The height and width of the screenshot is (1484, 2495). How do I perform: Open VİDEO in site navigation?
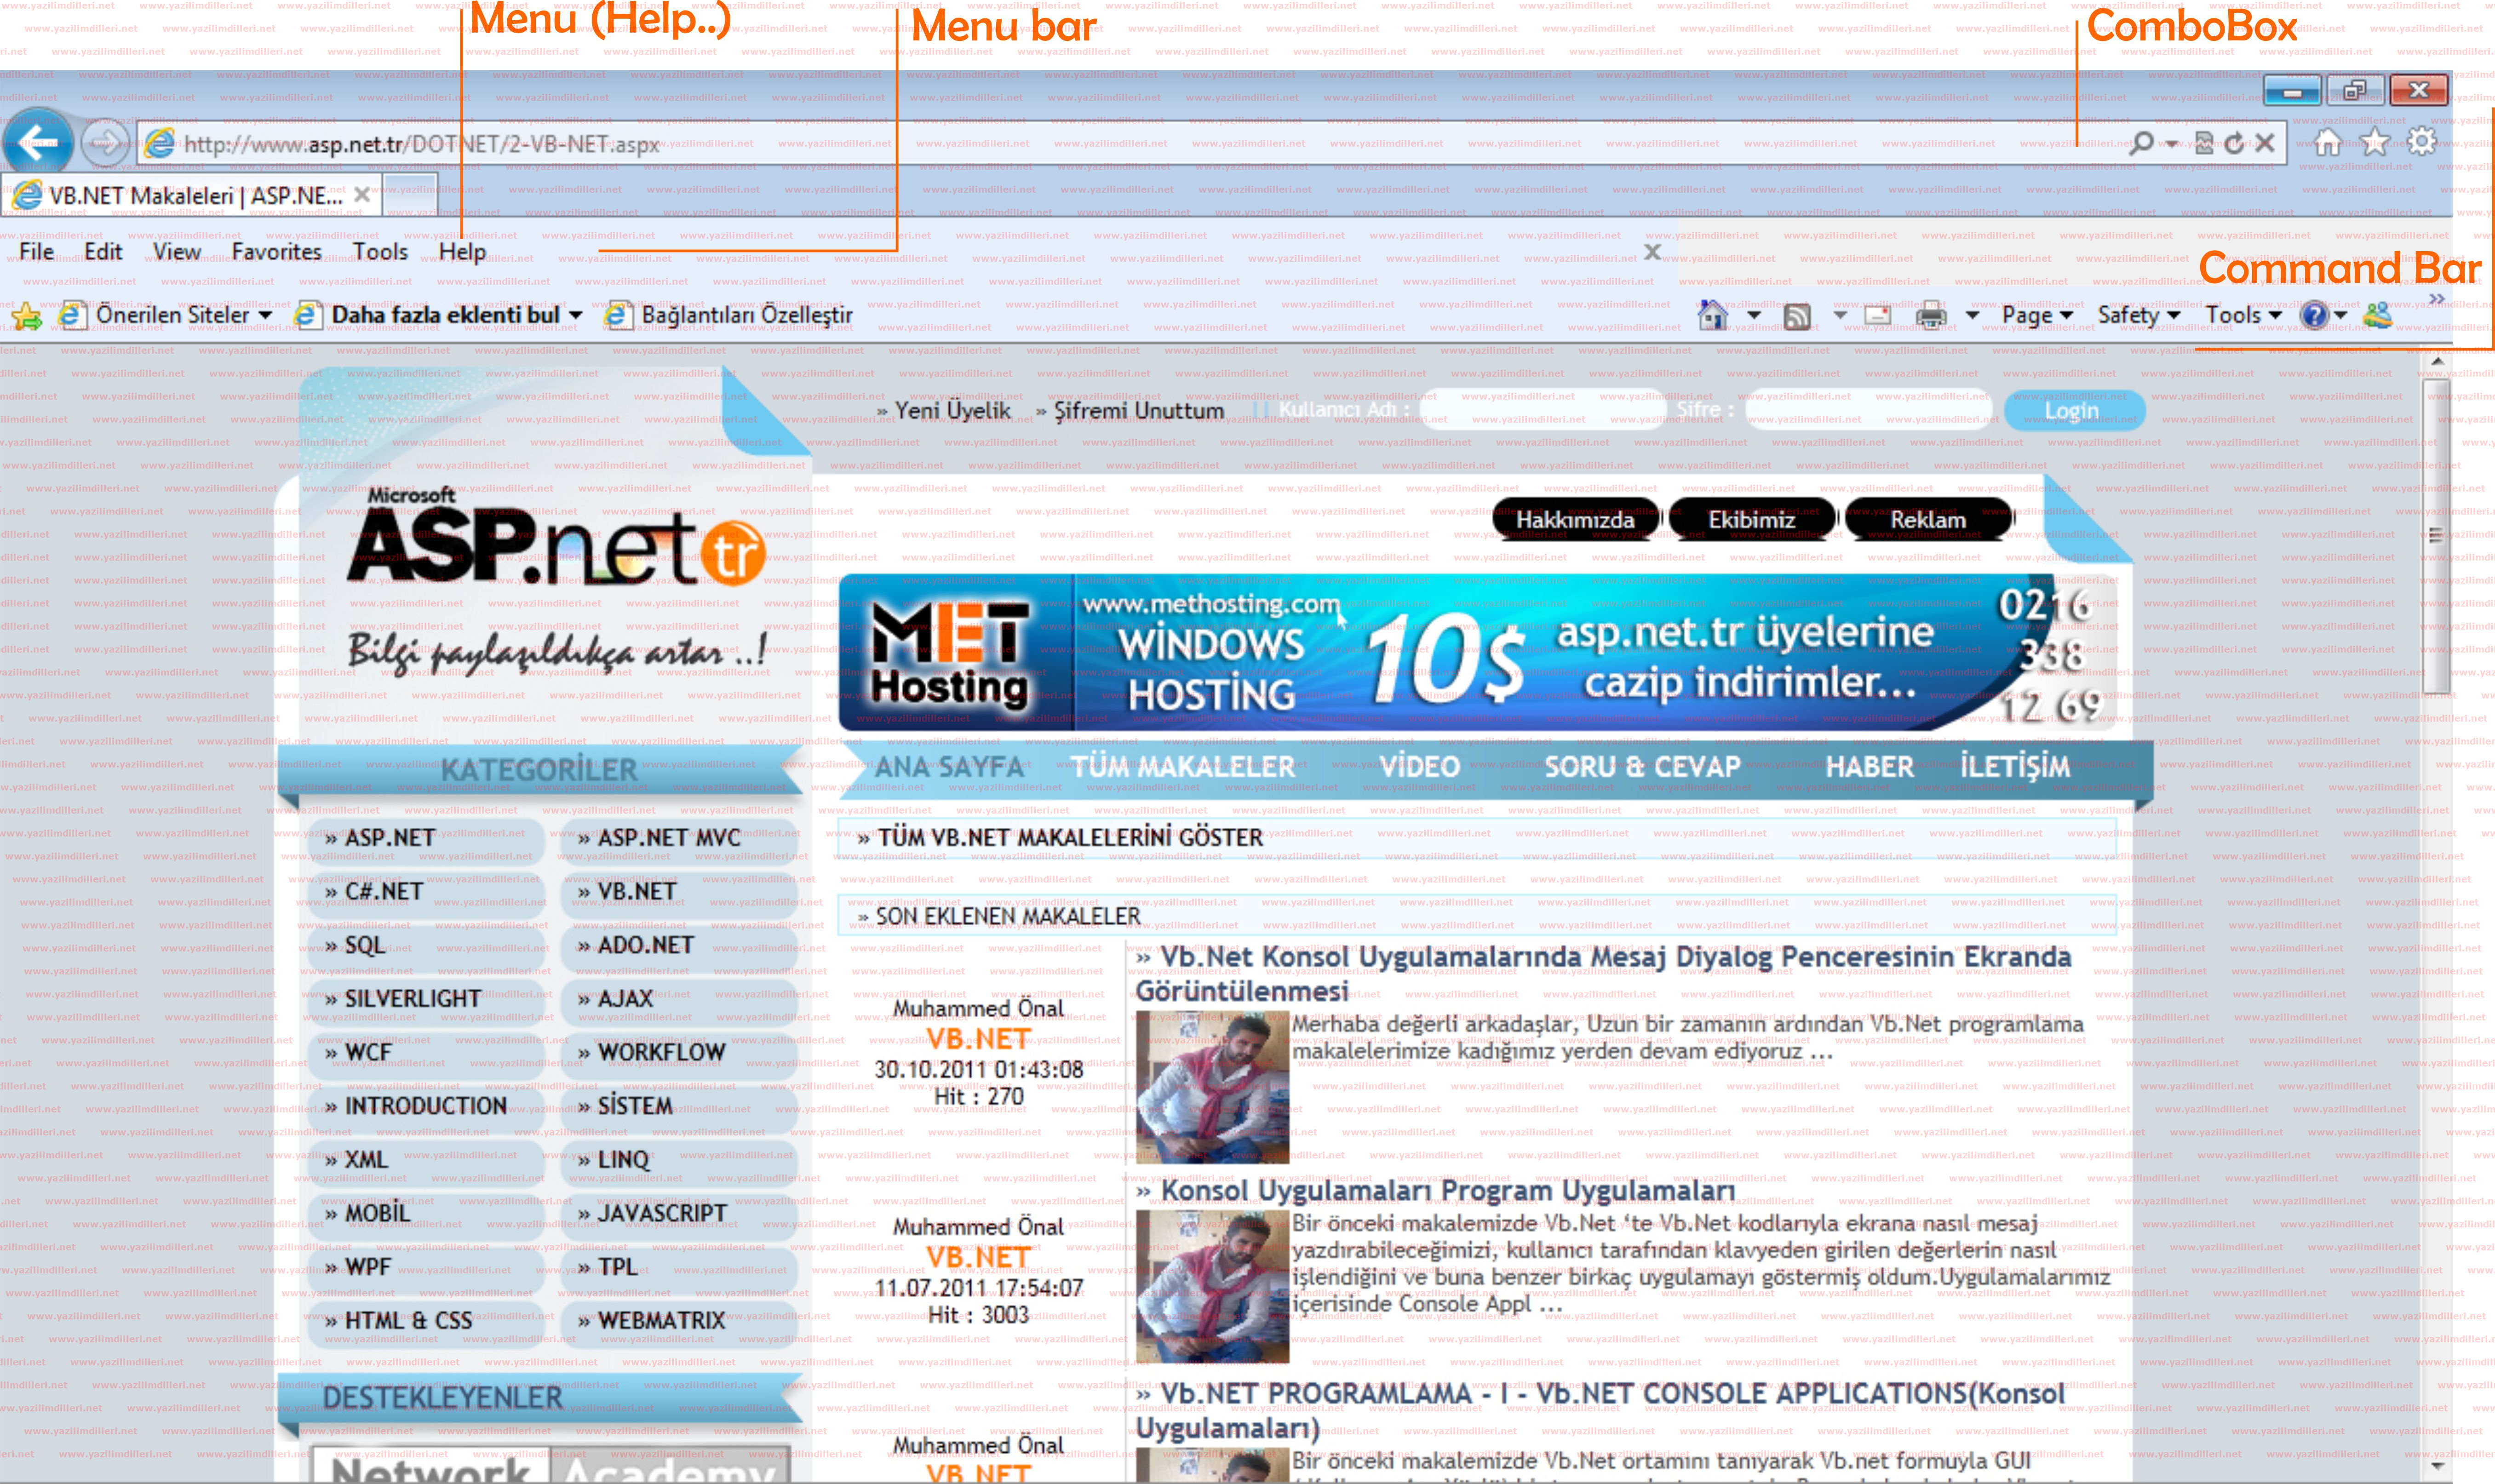click(x=1420, y=767)
